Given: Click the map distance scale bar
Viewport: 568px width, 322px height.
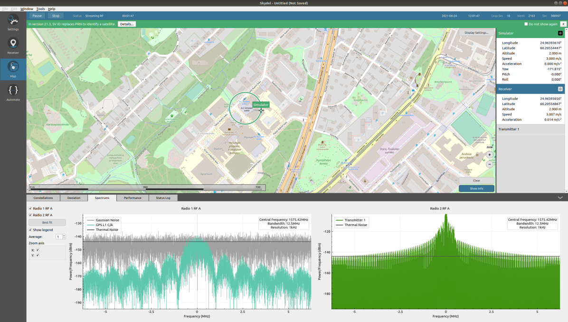Looking at the screenshot, I should (147, 188).
